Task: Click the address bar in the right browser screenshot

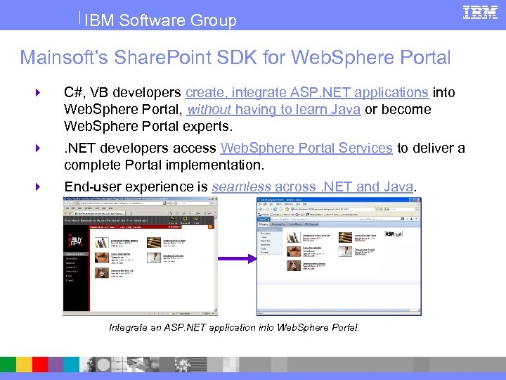Action: [x=335, y=209]
